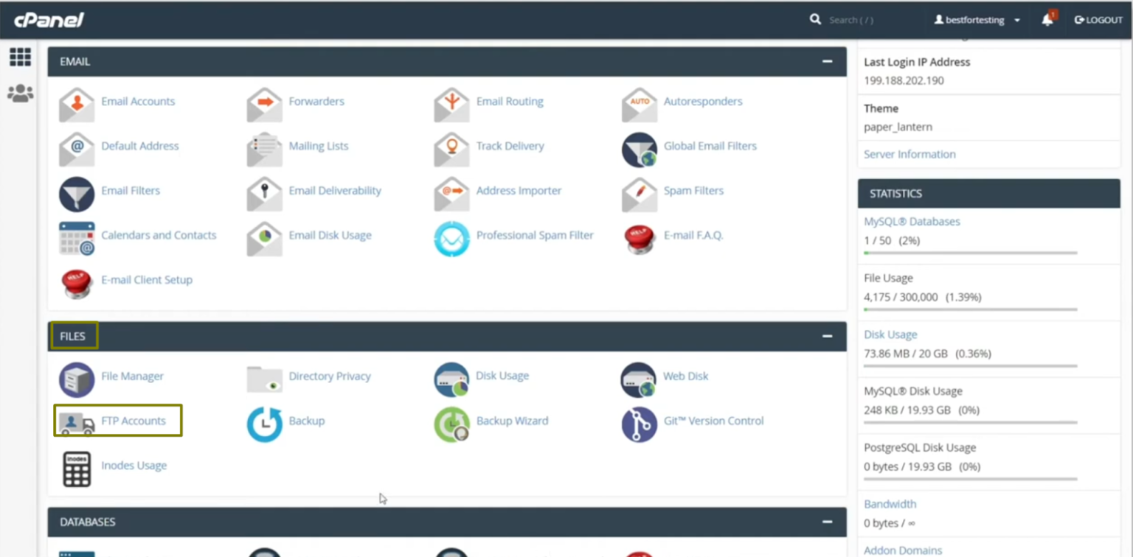Launch Git Version Control
This screenshot has height=557, width=1133.
click(713, 420)
